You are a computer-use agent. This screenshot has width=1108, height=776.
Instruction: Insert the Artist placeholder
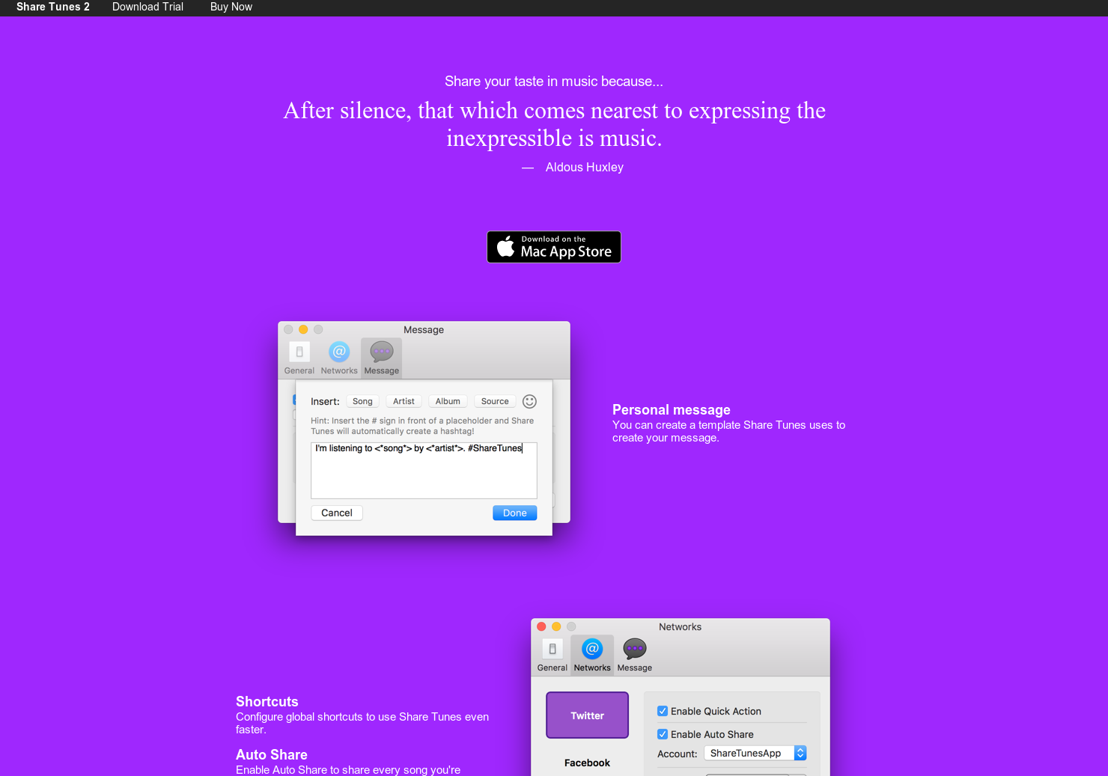click(403, 401)
